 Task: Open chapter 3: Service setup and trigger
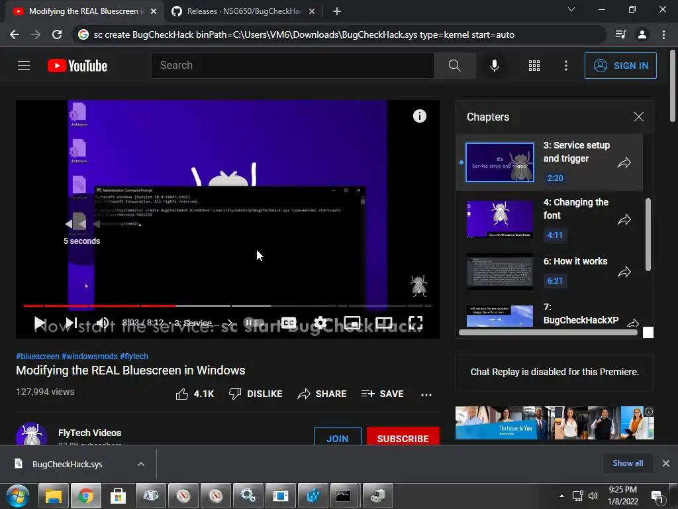(x=549, y=162)
